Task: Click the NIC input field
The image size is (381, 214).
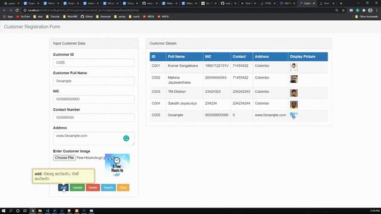Action: [x=94, y=99]
